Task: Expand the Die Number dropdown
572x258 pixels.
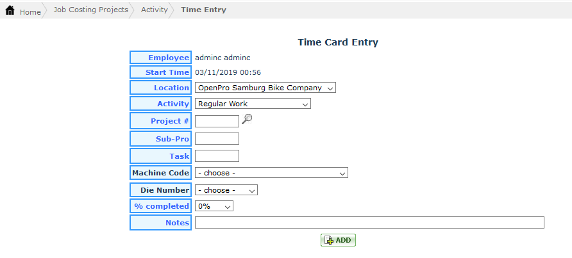Action: 226,190
